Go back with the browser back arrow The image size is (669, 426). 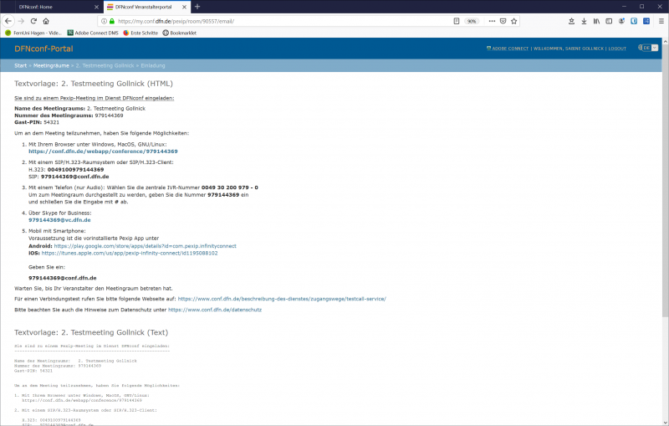tap(8, 21)
